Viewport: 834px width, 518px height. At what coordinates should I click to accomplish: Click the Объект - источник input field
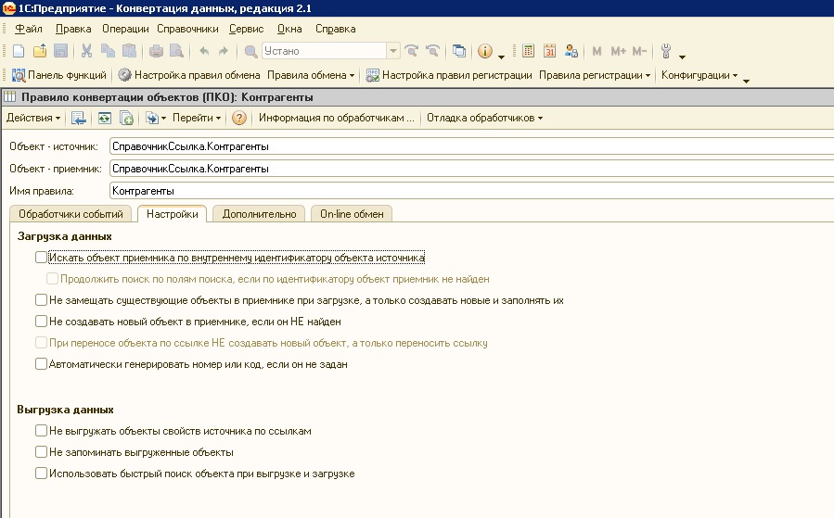[x=472, y=146]
